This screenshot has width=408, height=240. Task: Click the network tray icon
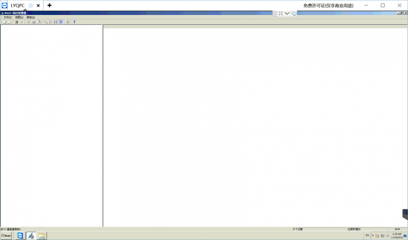[x=382, y=236]
